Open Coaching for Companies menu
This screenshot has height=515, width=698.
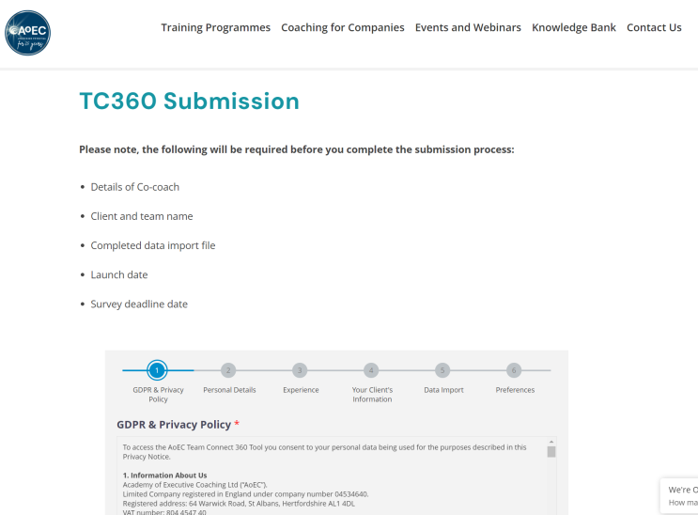tap(343, 27)
